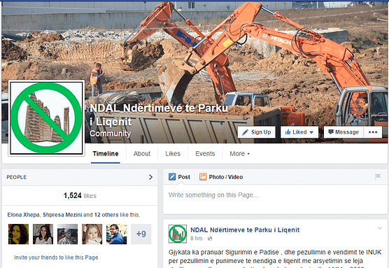Viewport: 389px width, 268px height.
Task: Click the Write something on this Page field
Action: (275, 199)
